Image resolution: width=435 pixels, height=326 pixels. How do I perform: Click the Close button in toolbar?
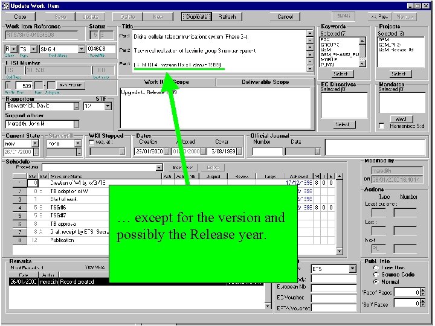(x=20, y=17)
